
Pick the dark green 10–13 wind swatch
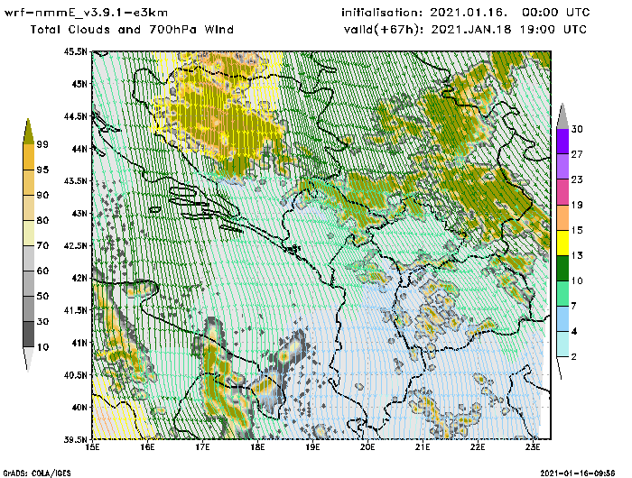click(562, 268)
